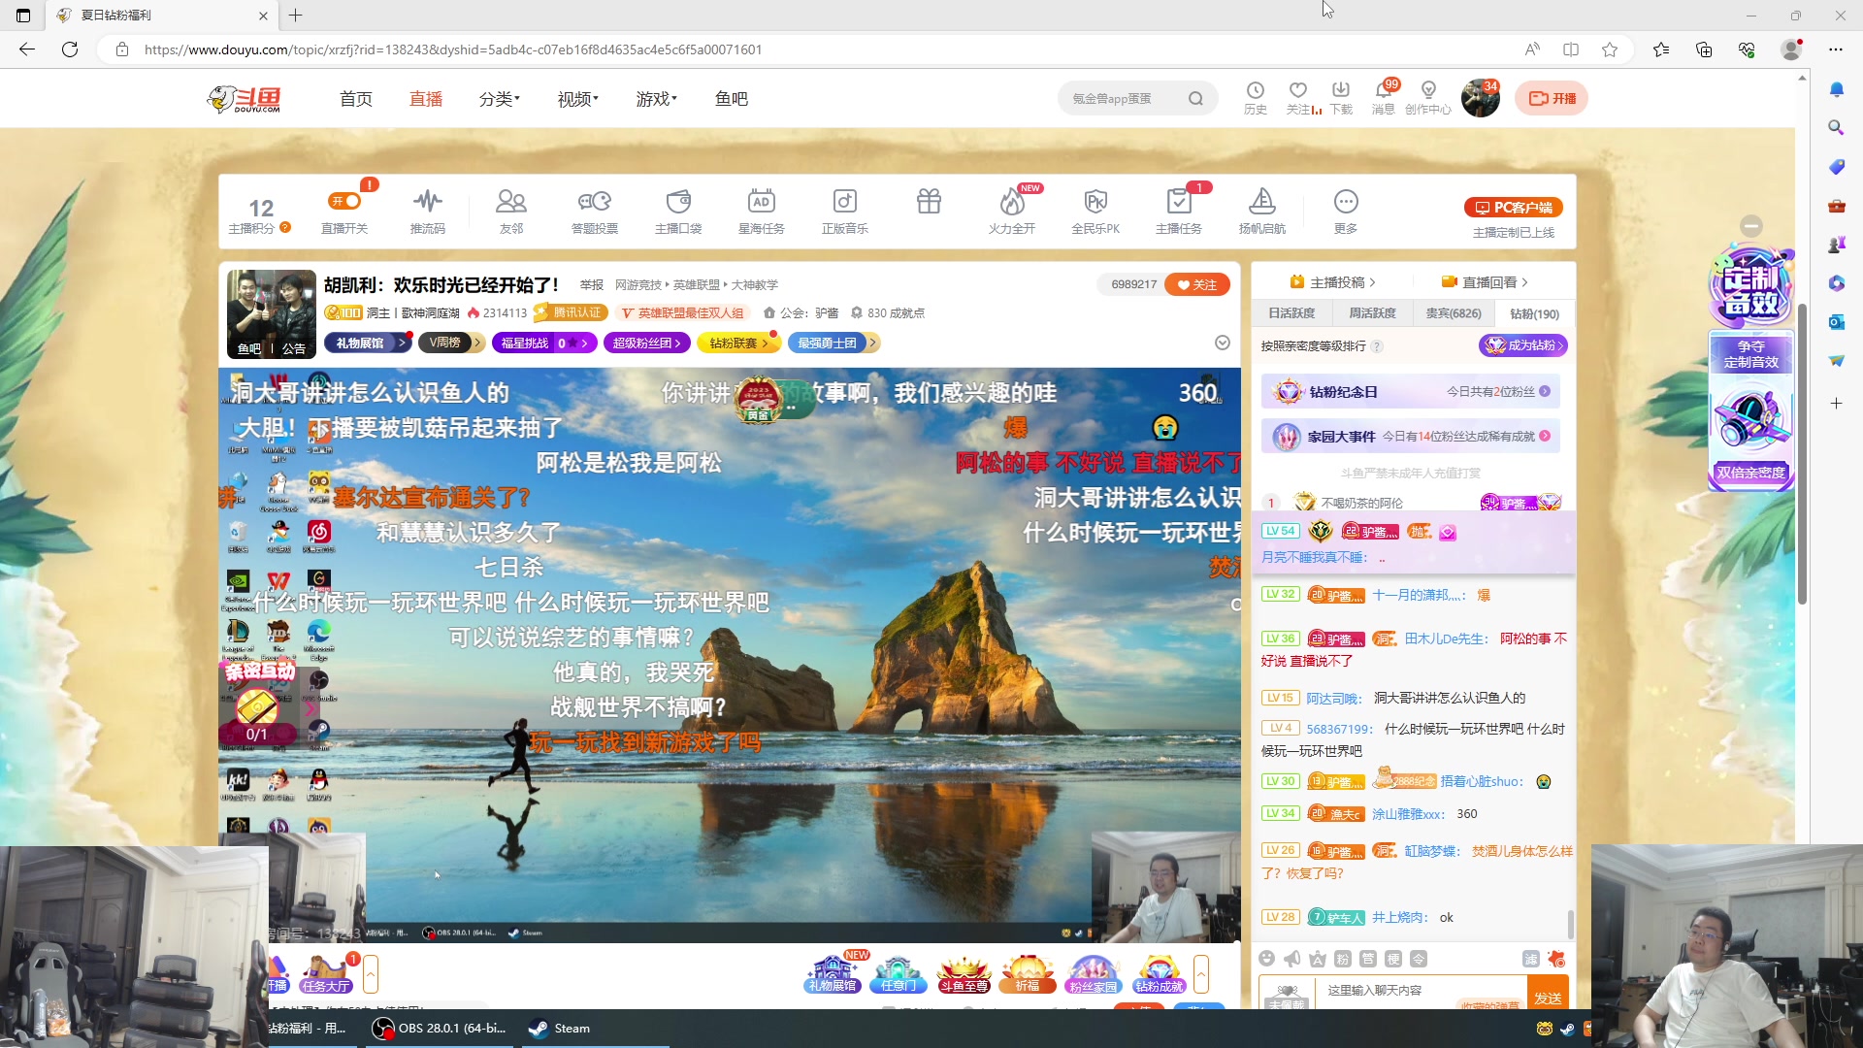The image size is (1863, 1048).
Task: Expand the 分类 navigation dropdown
Action: 499,99
